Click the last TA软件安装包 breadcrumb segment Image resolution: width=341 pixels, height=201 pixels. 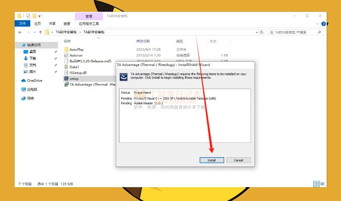click(x=94, y=32)
